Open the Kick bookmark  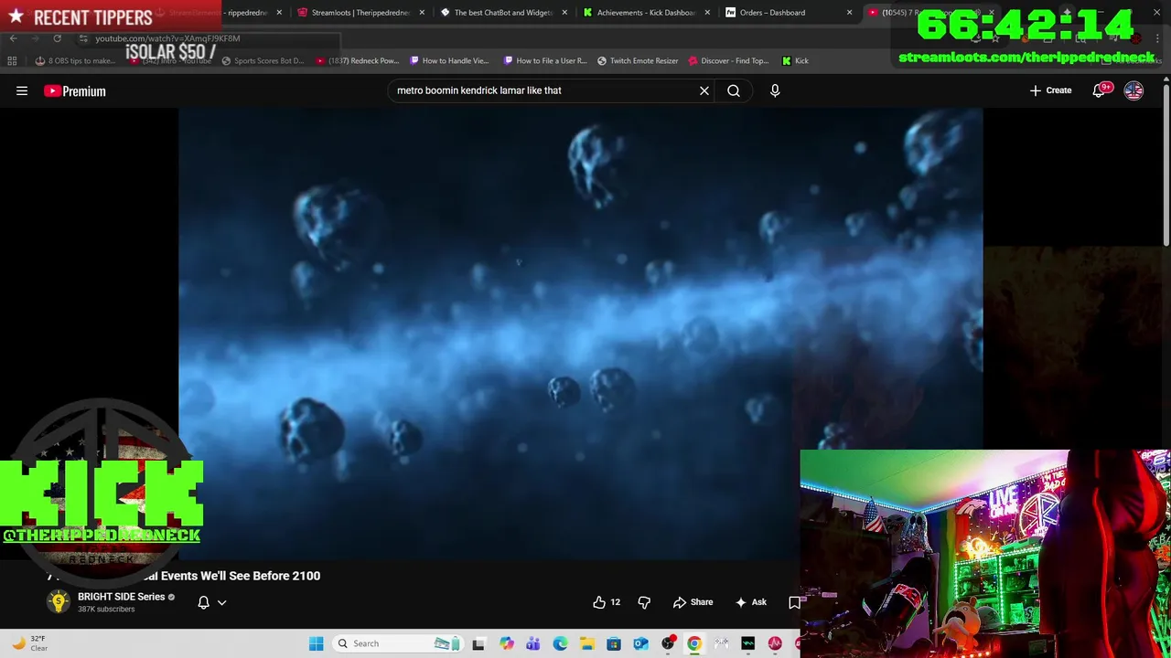tap(795, 61)
